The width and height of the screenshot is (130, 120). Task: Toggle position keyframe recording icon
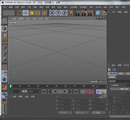pos(98,92)
